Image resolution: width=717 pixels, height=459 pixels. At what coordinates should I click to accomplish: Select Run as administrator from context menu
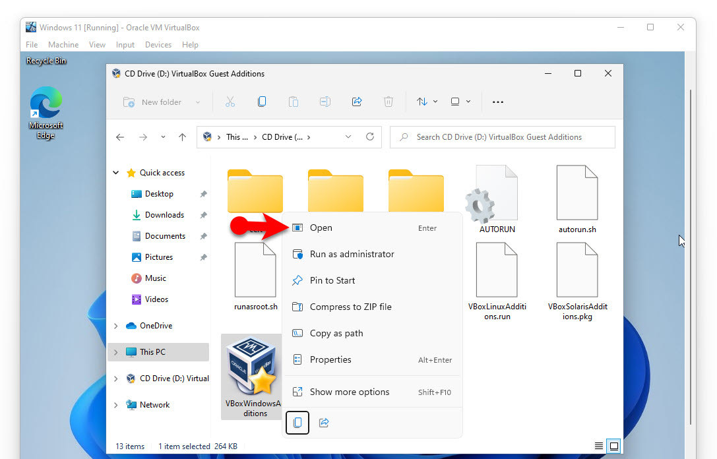click(352, 254)
